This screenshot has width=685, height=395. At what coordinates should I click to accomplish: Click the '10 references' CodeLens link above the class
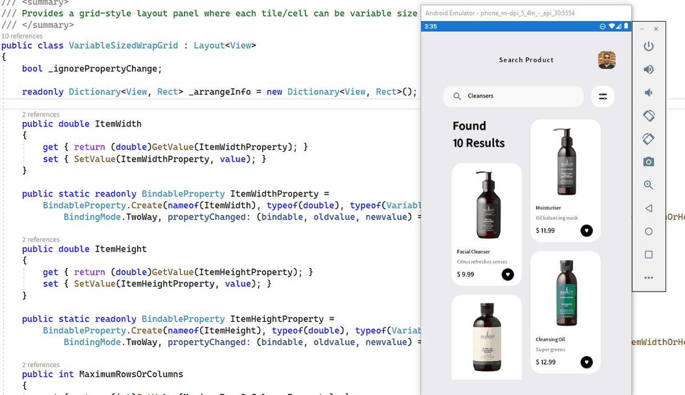[22, 36]
